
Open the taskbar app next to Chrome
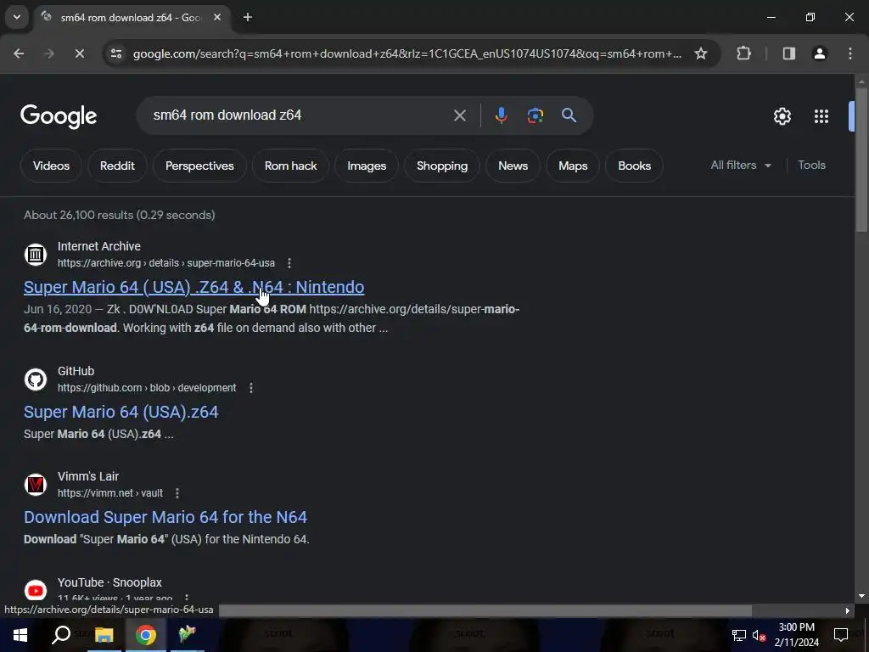(x=188, y=635)
